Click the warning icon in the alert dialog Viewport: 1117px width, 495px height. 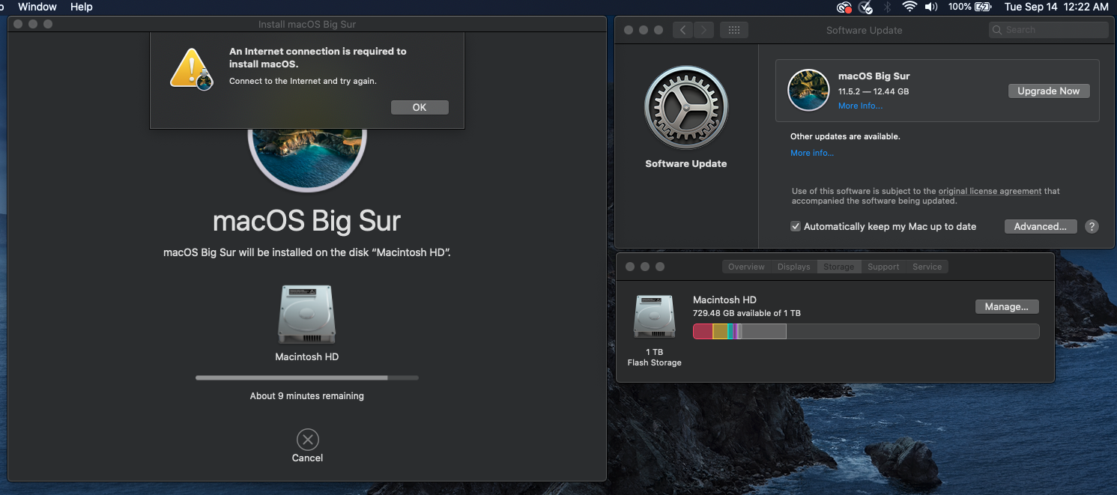click(192, 69)
